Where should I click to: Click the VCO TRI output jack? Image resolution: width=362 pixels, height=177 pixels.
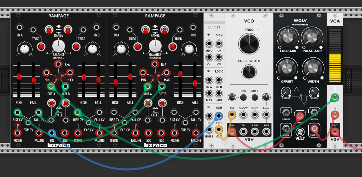[x=243, y=132]
